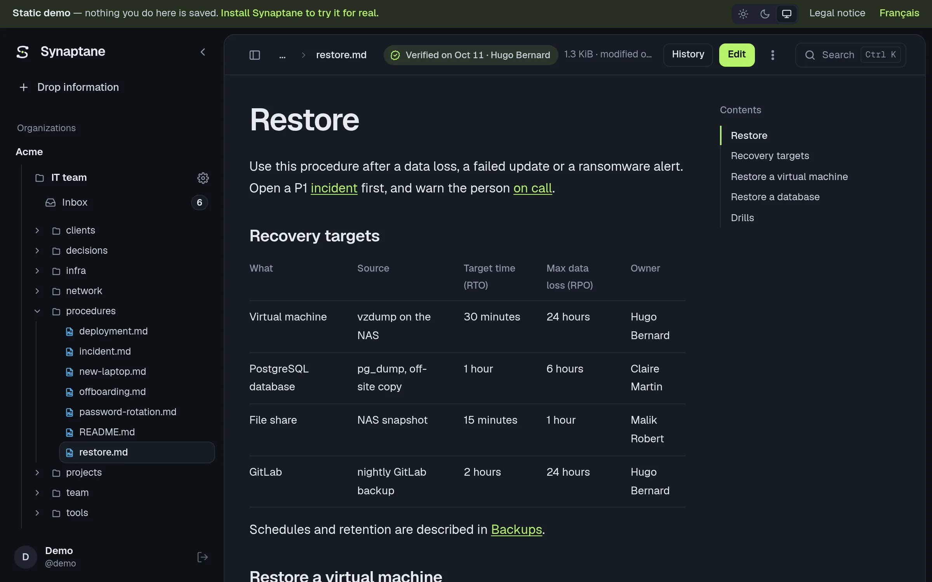Click the IT team folder icon
932x582 pixels.
[40, 178]
